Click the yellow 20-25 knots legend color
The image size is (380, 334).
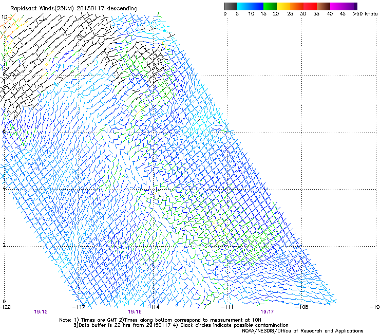tap(283, 6)
